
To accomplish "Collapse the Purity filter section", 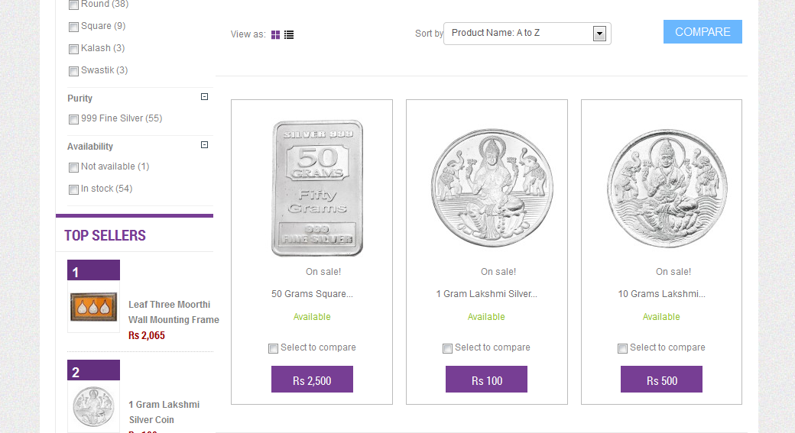I will 204,97.
